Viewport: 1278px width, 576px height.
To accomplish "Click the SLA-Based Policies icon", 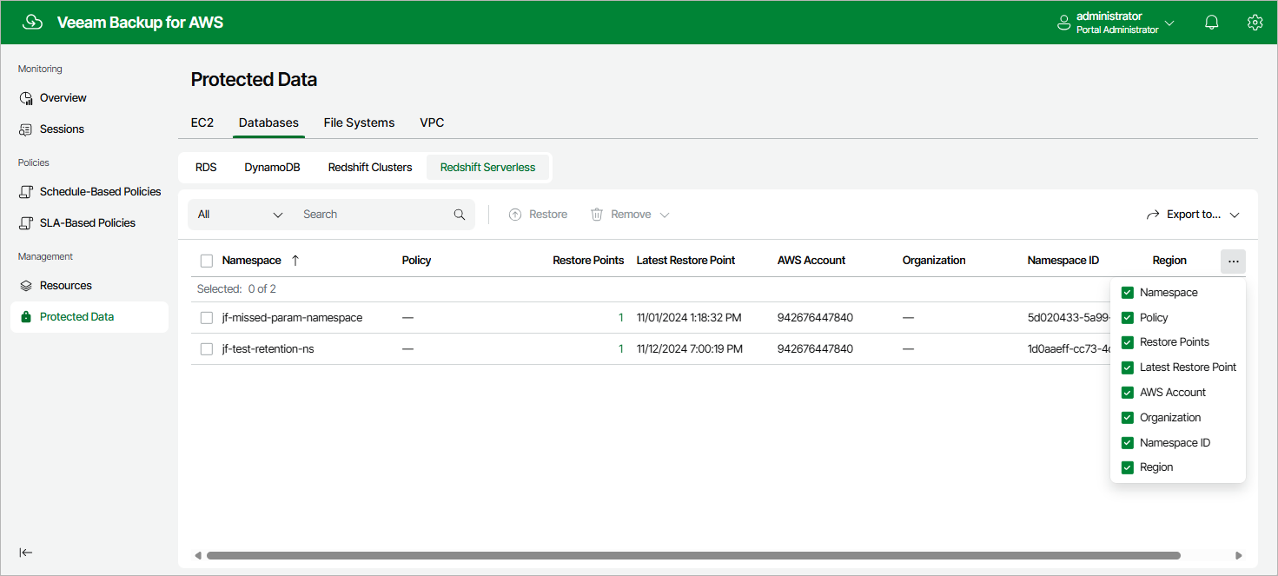I will point(26,223).
